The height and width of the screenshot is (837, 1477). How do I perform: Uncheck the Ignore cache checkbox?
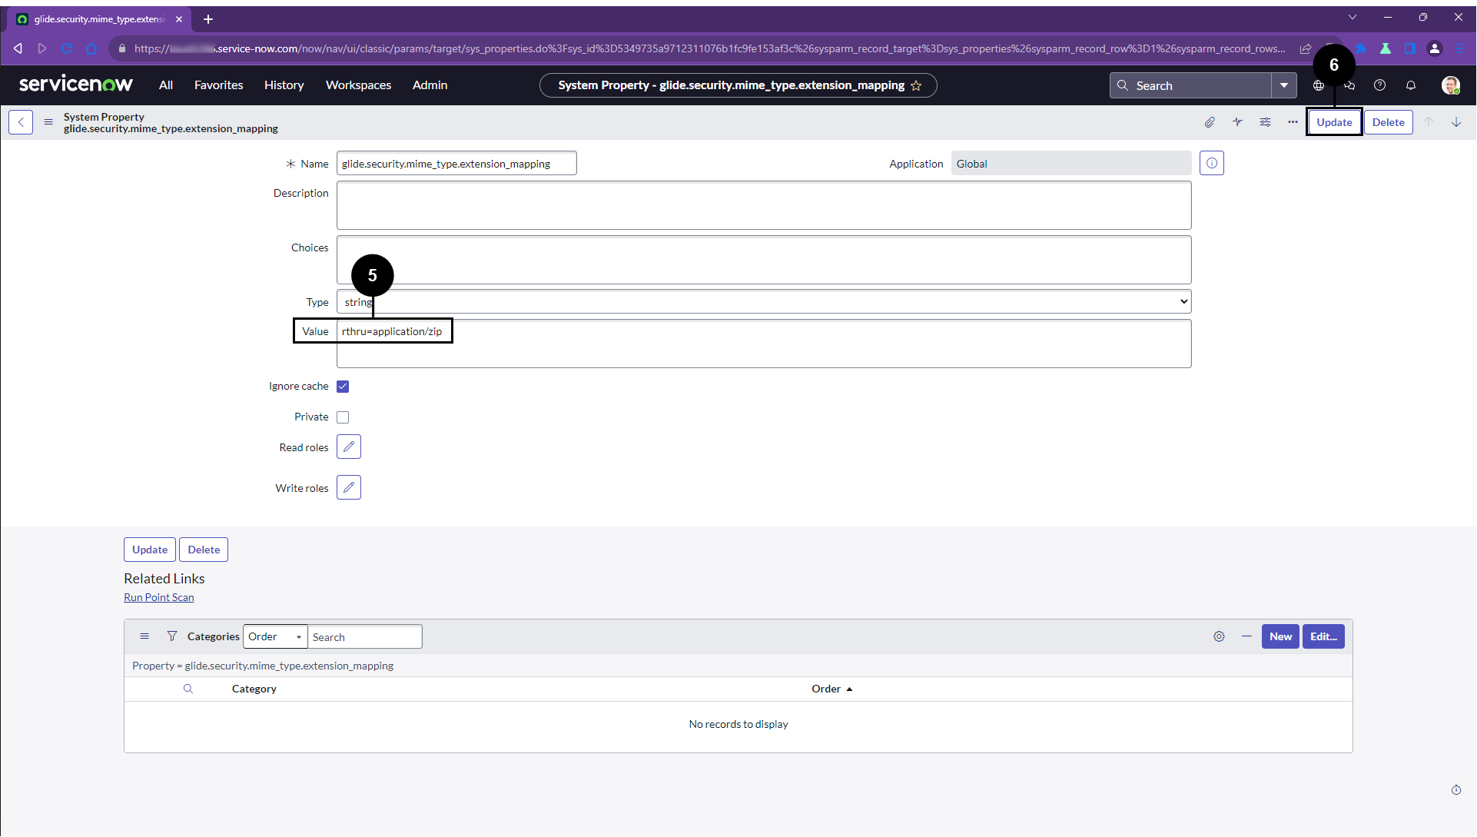click(x=343, y=387)
